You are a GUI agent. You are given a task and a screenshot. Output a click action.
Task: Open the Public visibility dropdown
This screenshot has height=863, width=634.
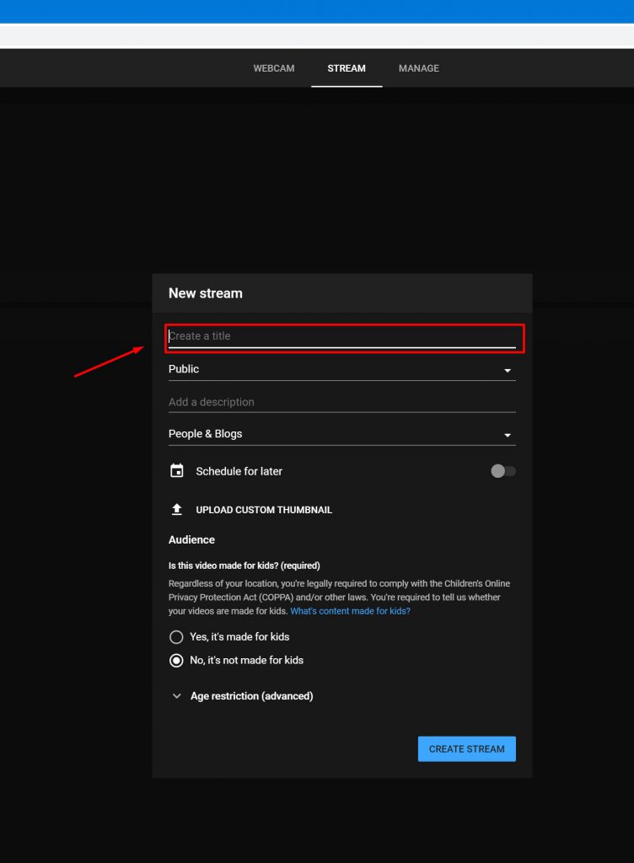coord(341,369)
